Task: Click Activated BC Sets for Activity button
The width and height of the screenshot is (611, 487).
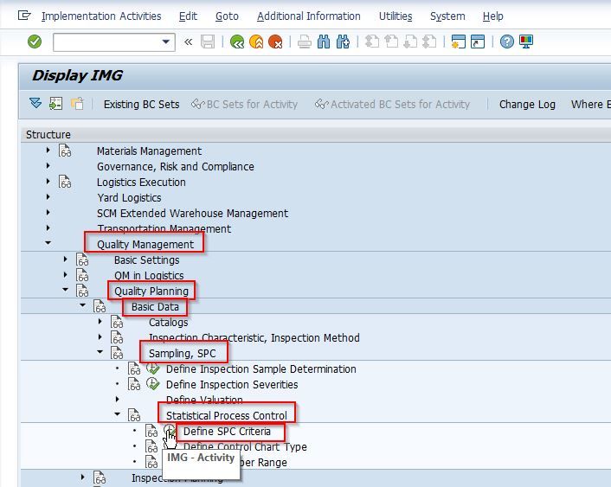Action: (x=392, y=105)
